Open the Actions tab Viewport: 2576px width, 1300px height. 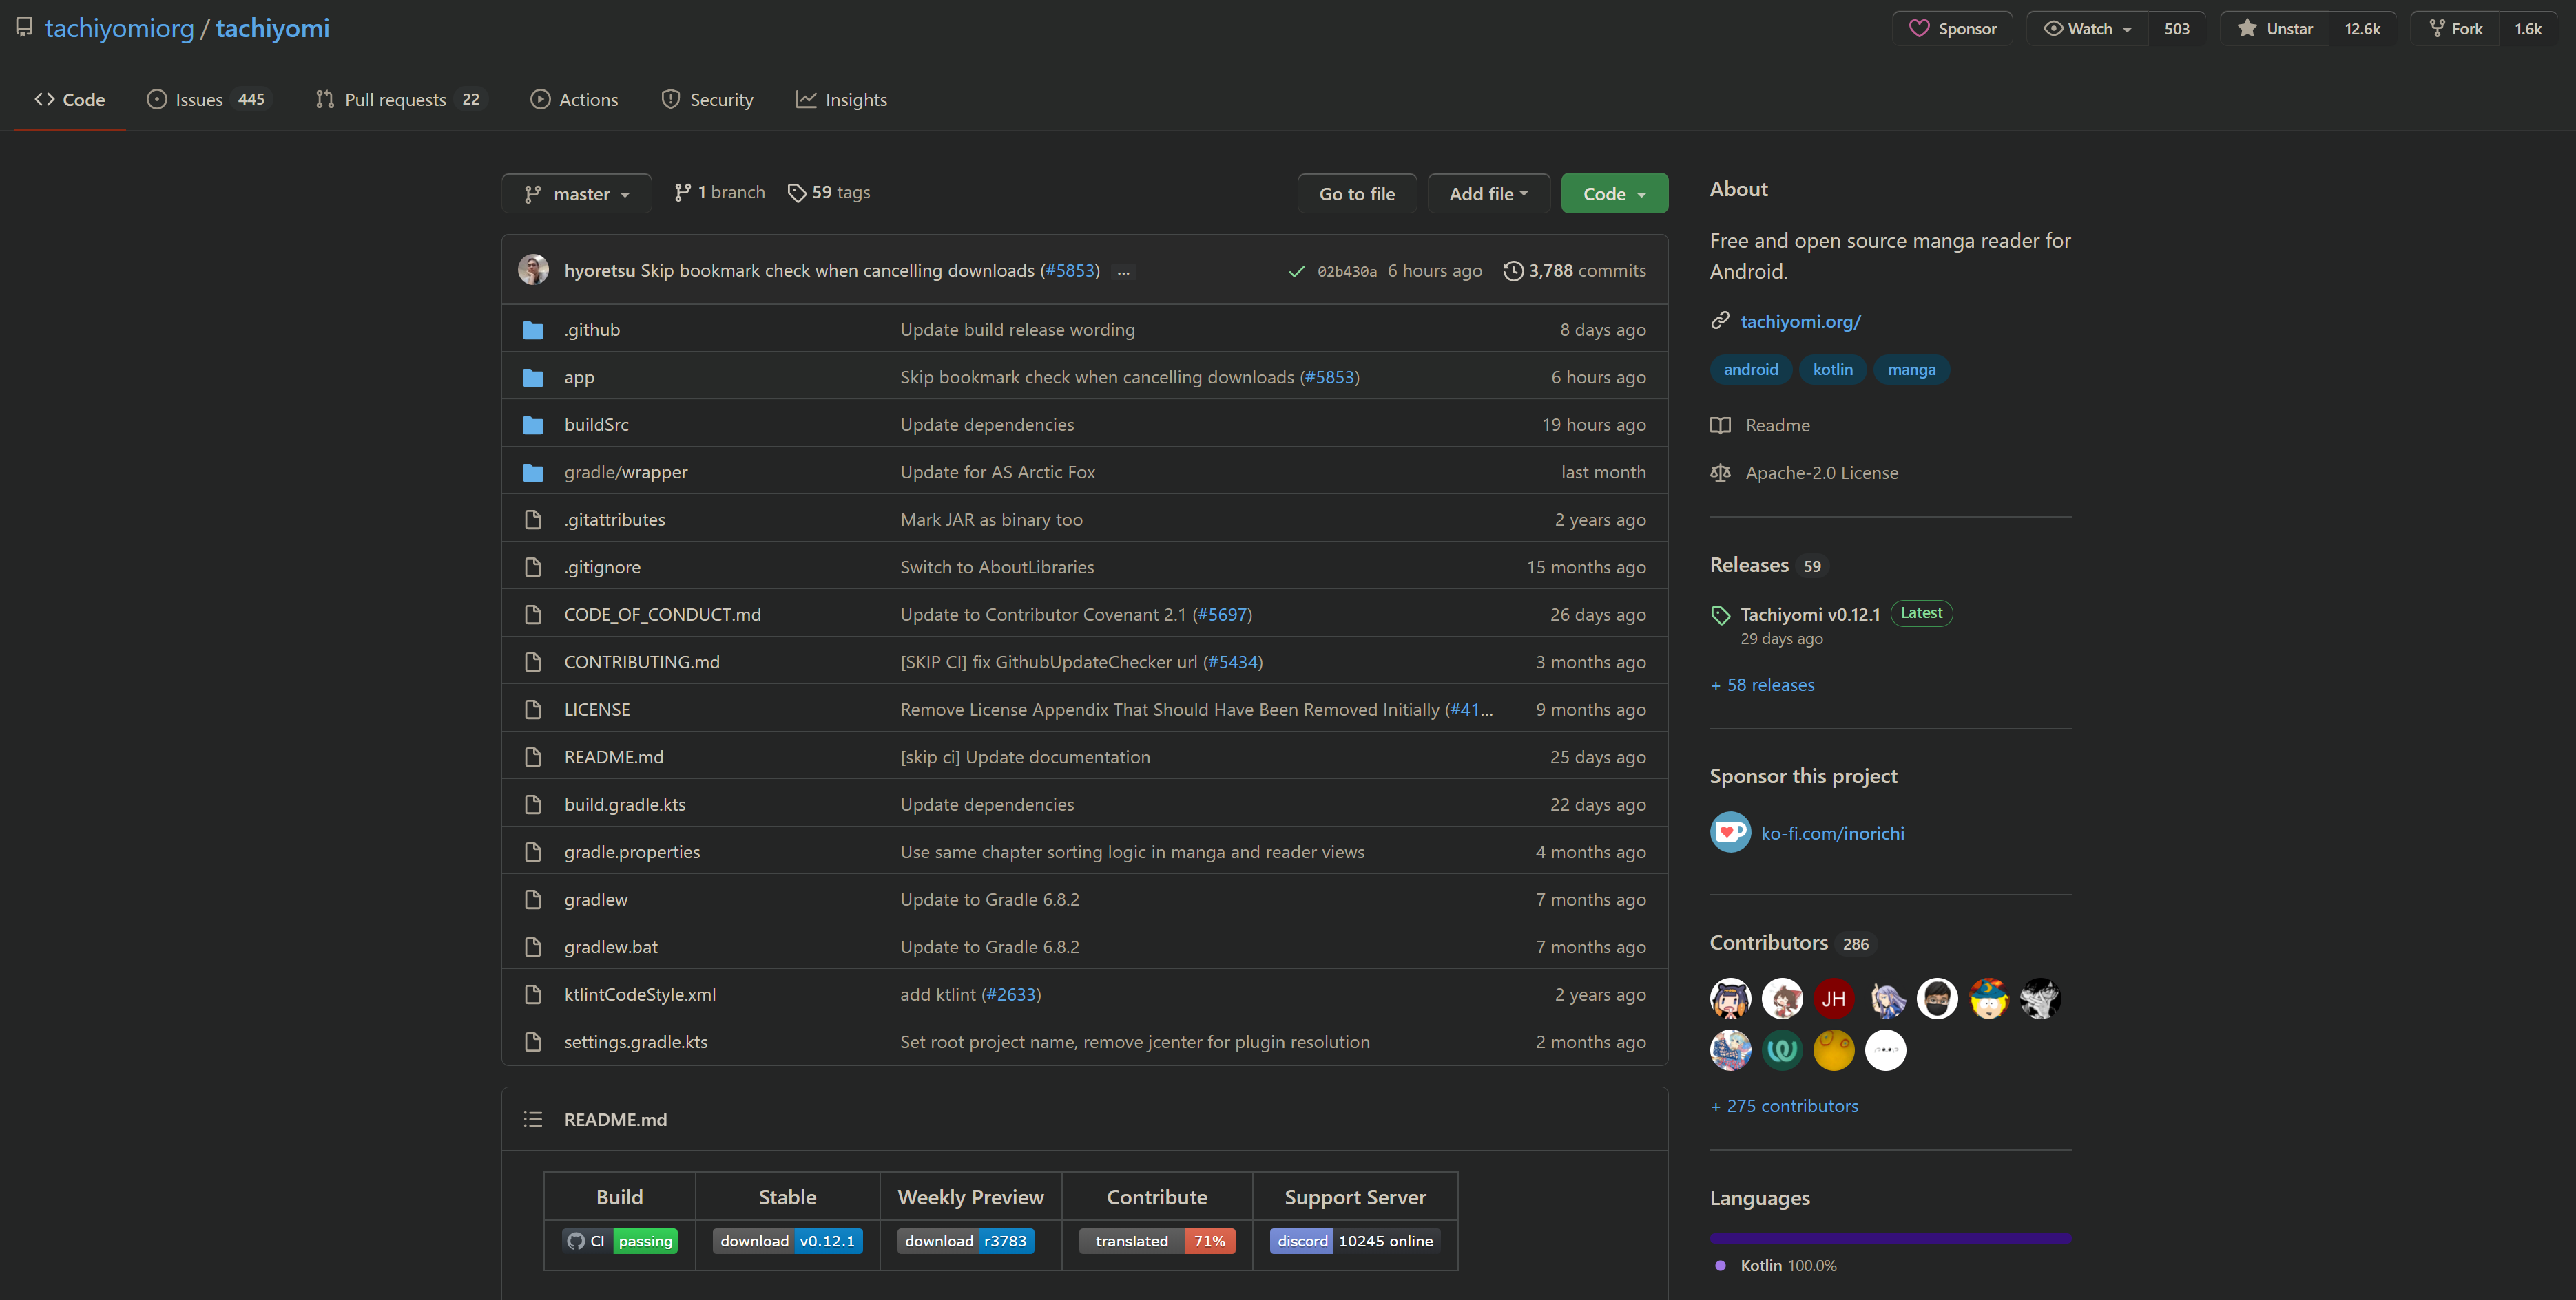574,100
